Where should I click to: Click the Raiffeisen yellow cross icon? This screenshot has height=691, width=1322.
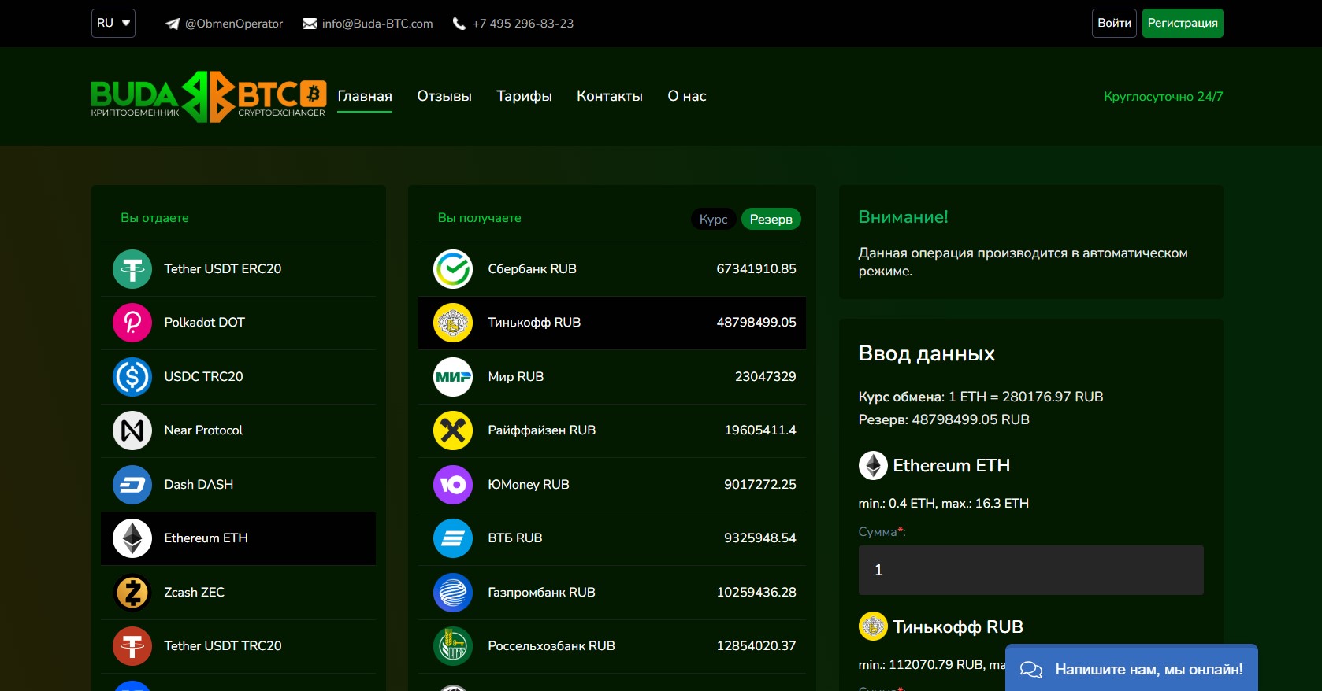pos(453,430)
